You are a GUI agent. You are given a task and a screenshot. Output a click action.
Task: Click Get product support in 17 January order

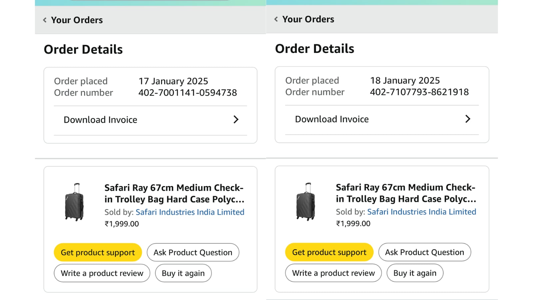(98, 252)
